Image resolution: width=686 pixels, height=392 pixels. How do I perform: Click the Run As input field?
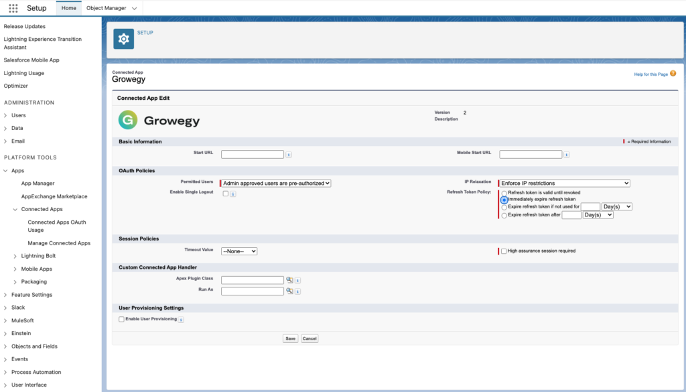pos(253,291)
